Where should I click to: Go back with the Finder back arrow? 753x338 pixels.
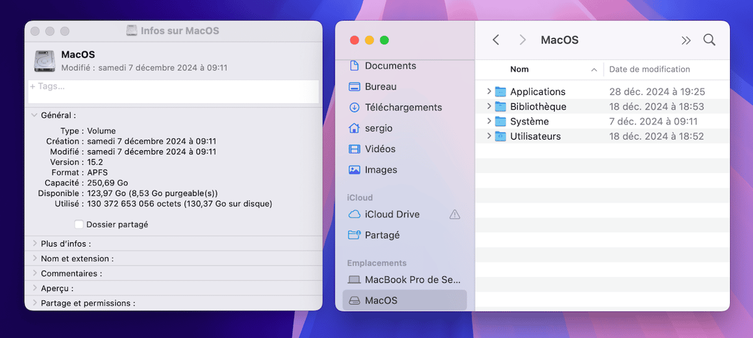coord(496,40)
